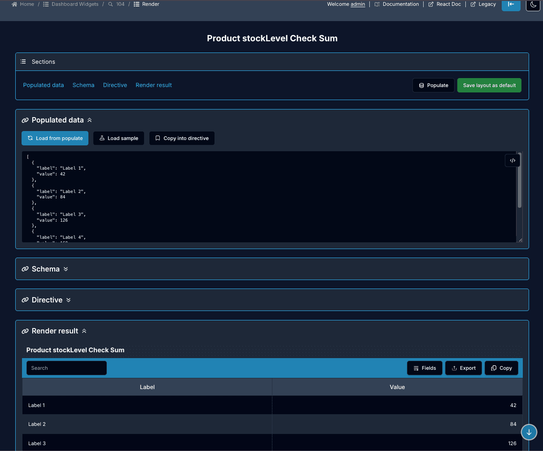Click Copy into directive button
The height and width of the screenshot is (451, 543).
[x=182, y=138]
